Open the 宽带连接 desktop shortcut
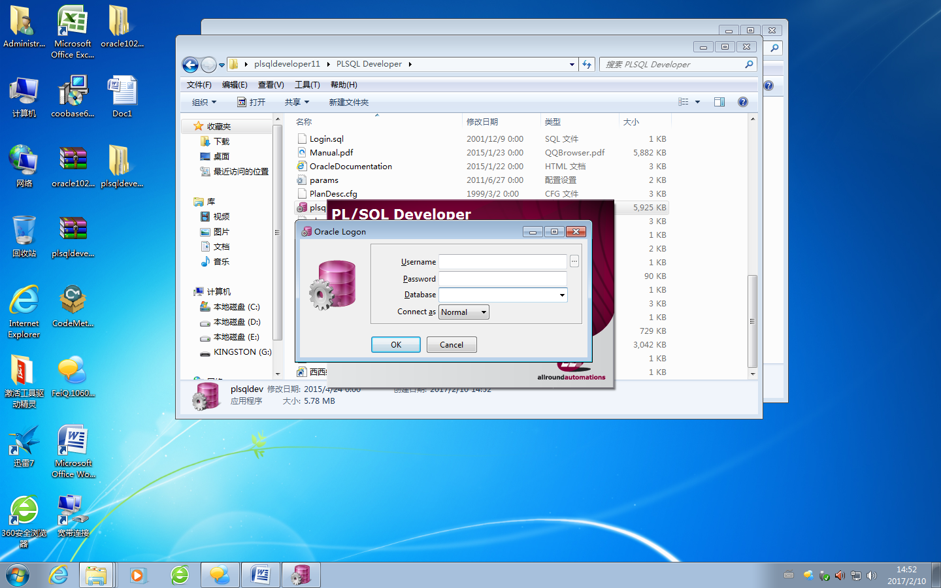Image resolution: width=941 pixels, height=588 pixels. point(73,516)
